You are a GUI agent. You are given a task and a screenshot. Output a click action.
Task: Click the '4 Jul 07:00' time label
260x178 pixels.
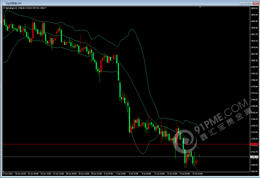click(108, 174)
